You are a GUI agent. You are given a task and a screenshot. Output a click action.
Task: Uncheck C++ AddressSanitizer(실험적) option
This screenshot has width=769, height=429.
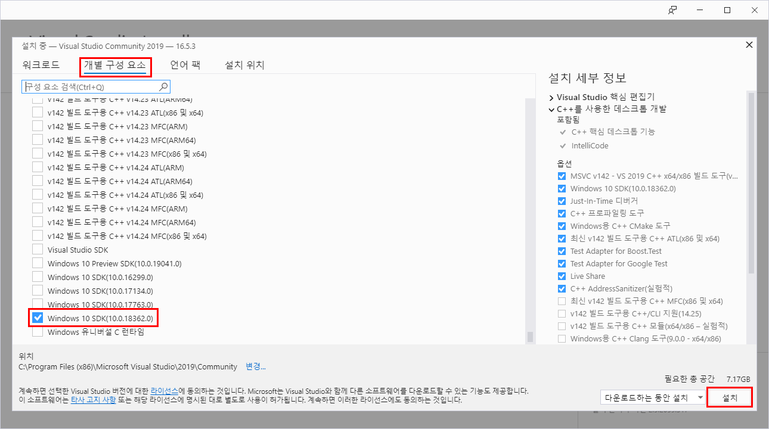coord(562,289)
